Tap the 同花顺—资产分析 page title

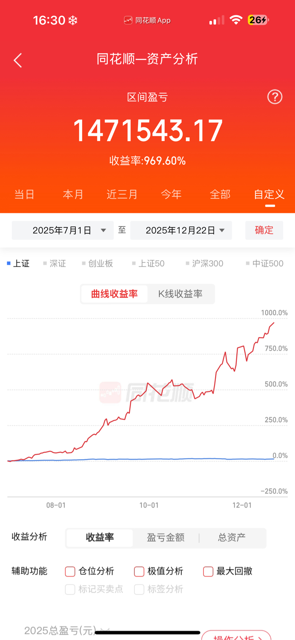coord(147,59)
